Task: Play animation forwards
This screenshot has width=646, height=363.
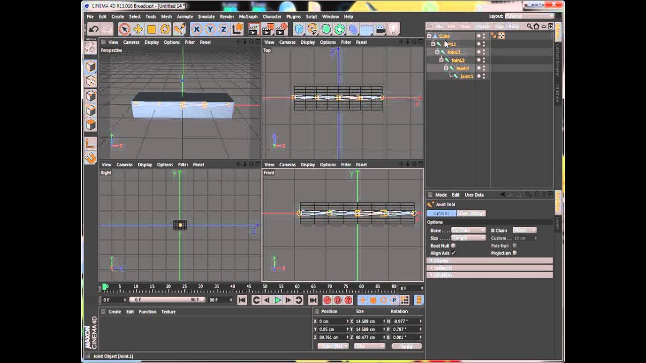Action: (278, 300)
